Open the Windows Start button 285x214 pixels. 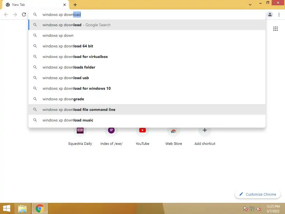(7, 208)
